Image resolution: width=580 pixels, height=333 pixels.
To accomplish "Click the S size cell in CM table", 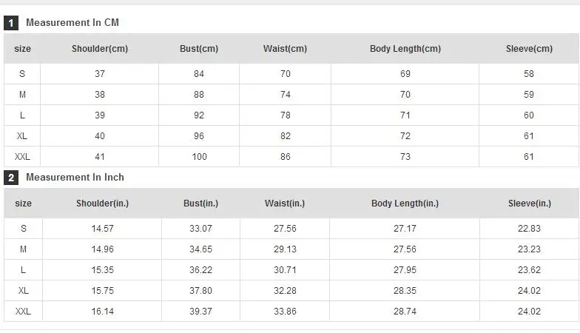I will tap(22, 74).
